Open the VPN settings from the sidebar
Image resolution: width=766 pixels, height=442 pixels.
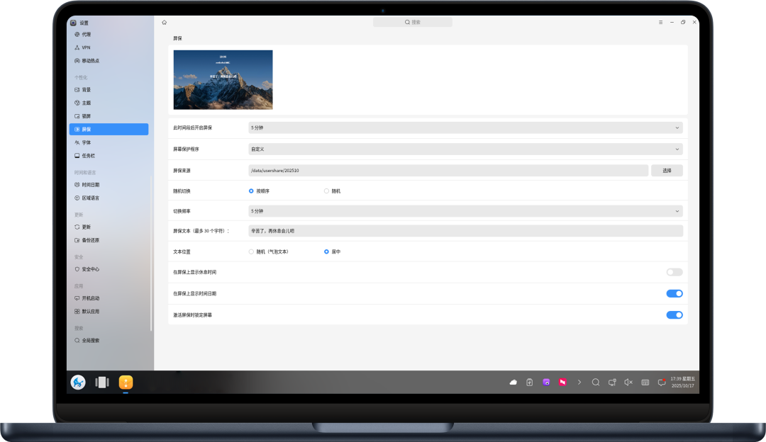pos(85,47)
